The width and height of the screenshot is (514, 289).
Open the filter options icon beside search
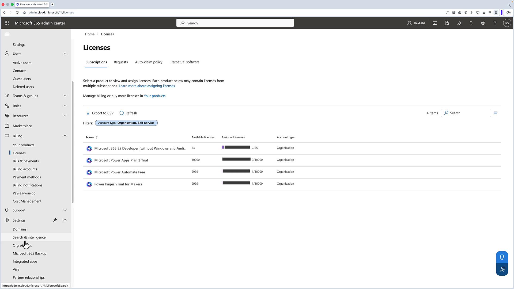click(496, 113)
